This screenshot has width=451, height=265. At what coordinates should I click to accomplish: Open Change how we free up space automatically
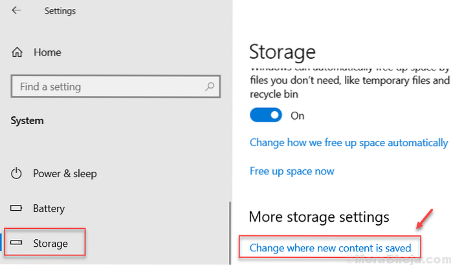click(348, 142)
